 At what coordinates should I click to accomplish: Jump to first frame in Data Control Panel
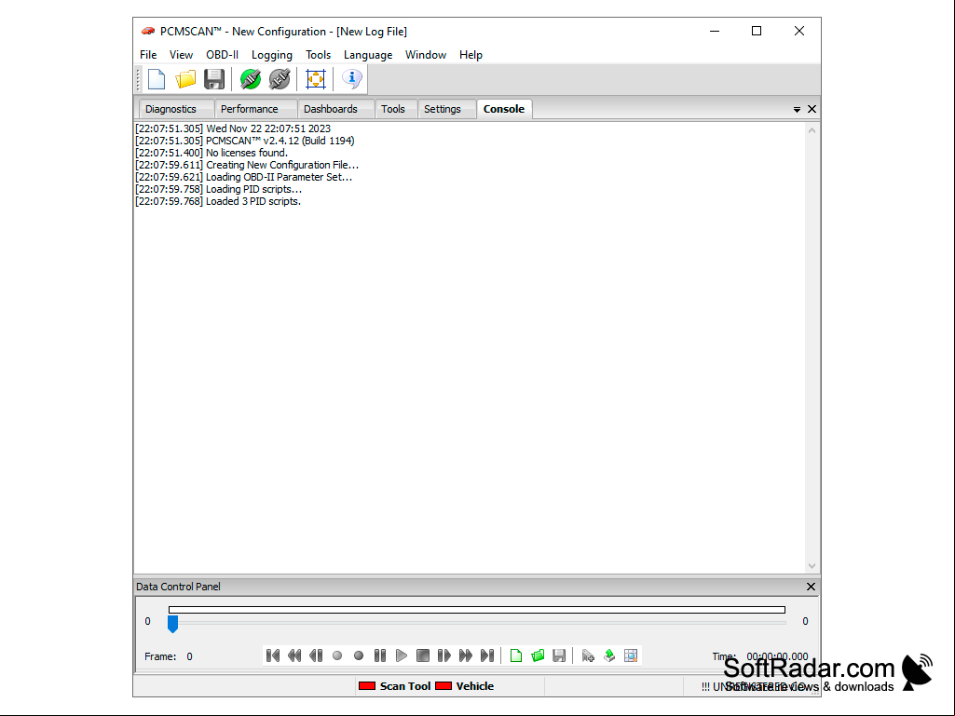273,655
